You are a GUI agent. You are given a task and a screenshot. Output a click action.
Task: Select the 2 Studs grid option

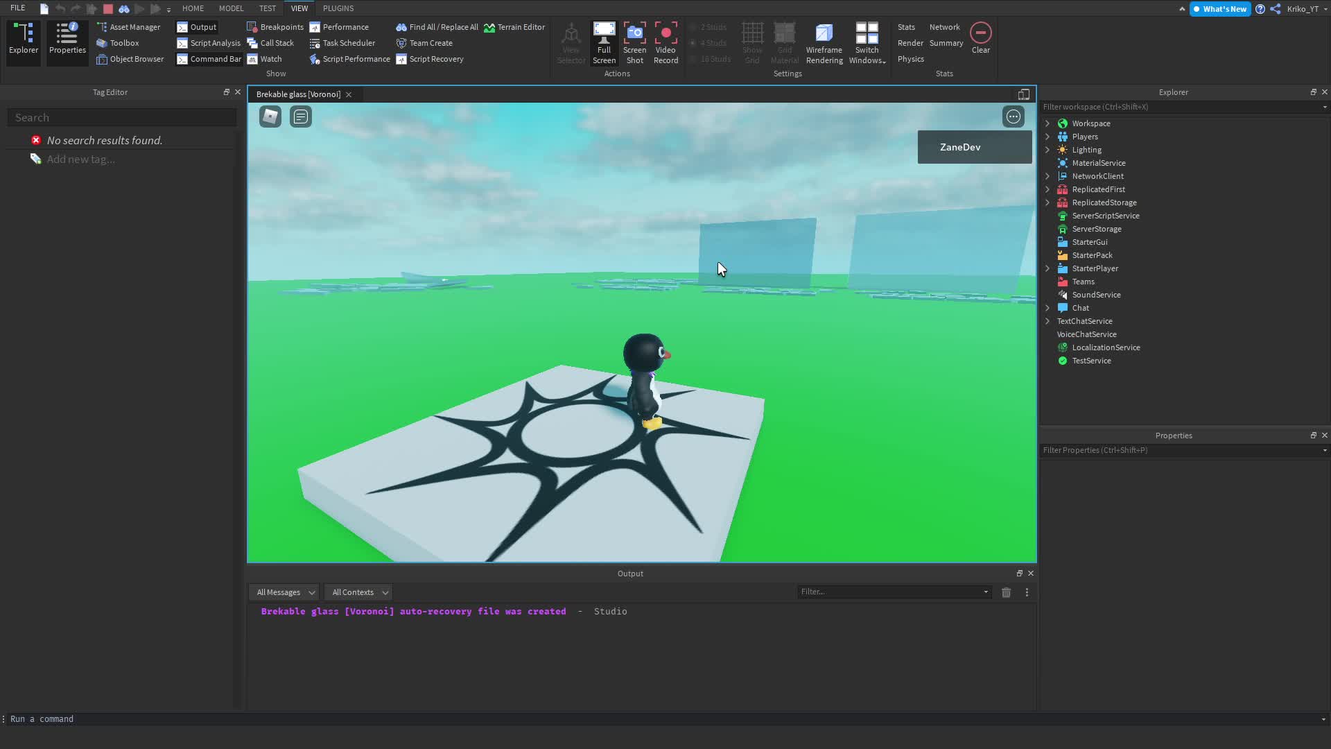pyautogui.click(x=709, y=26)
